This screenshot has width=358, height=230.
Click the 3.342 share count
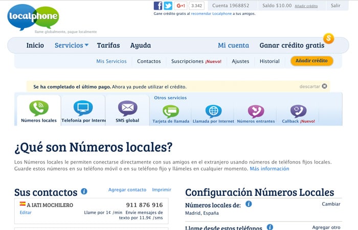tap(196, 6)
